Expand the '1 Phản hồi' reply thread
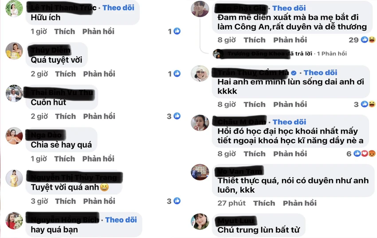The image size is (377, 238). (x=332, y=53)
